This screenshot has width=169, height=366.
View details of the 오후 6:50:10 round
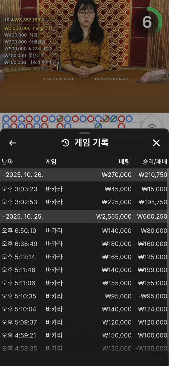pos(84,231)
